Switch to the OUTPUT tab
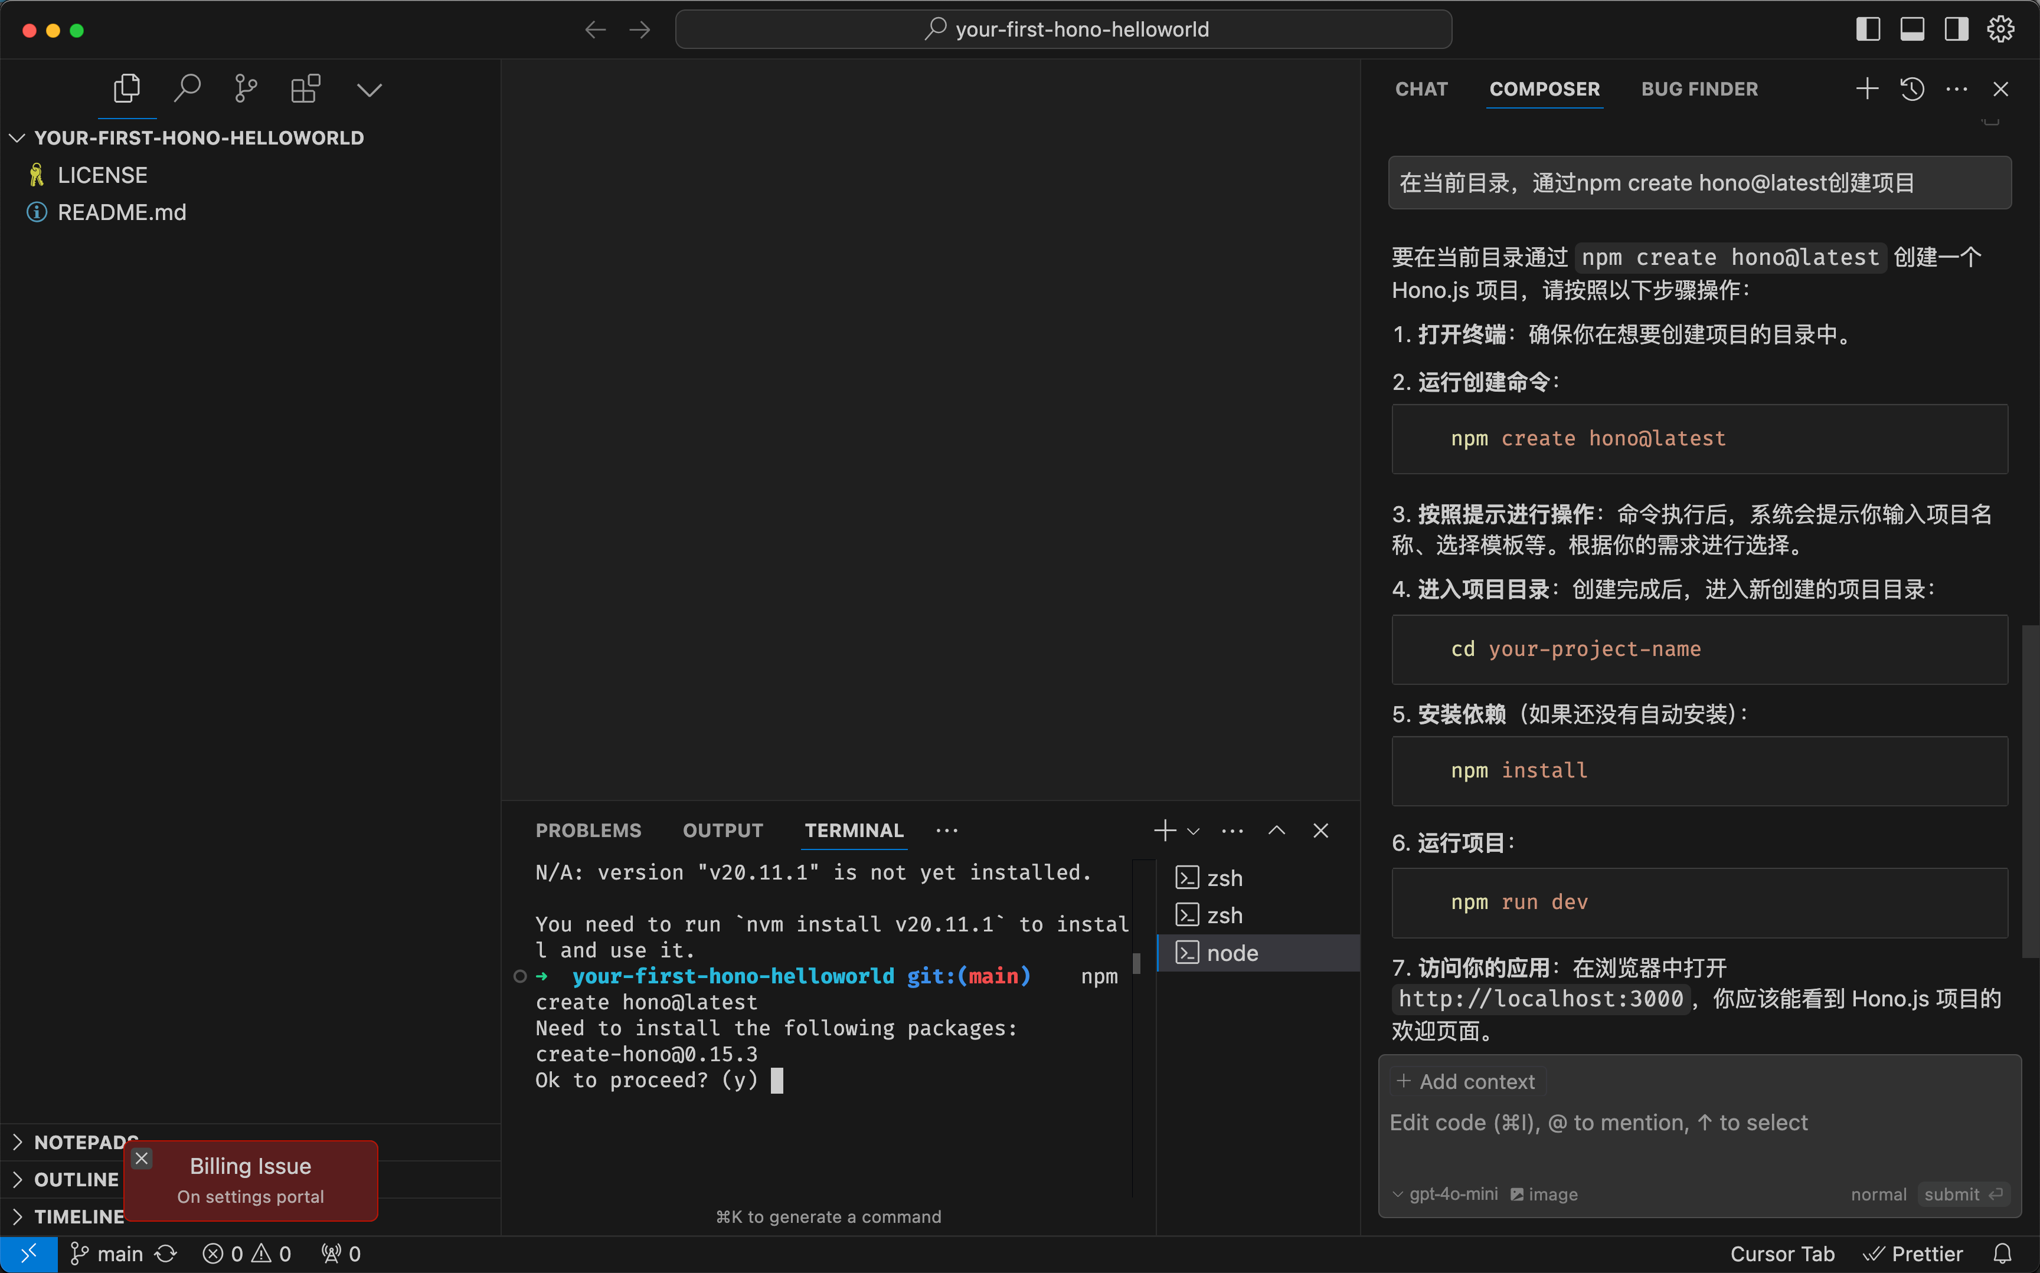Screen dimensions: 2040x1273 tap(722, 830)
